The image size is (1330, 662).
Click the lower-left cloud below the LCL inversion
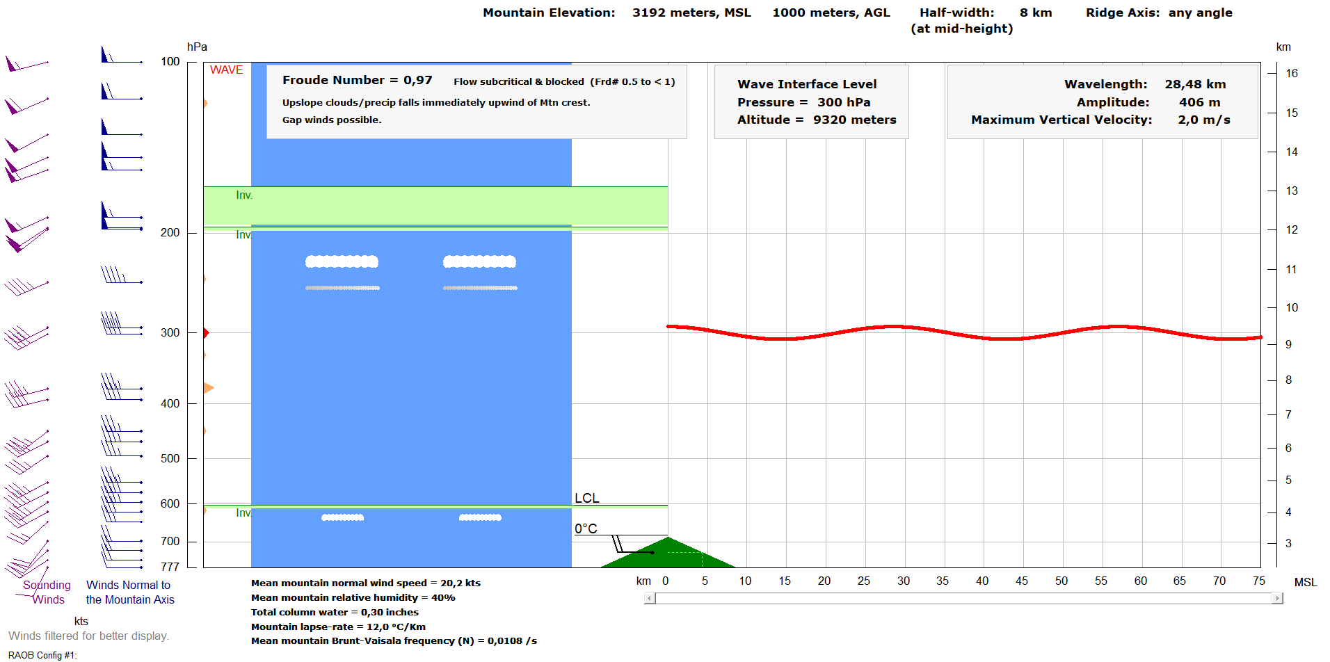coord(342,517)
